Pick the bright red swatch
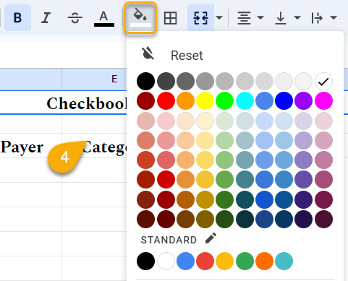348x281 pixels. coord(166,101)
